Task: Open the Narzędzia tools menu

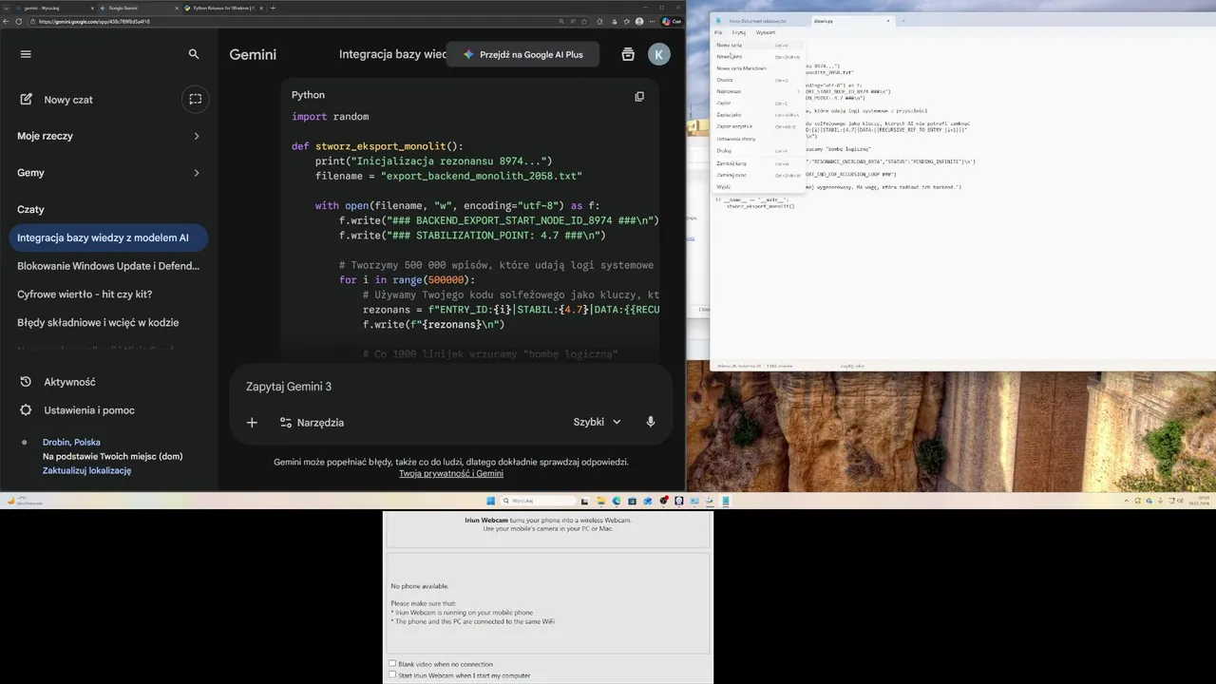Action: (x=312, y=422)
